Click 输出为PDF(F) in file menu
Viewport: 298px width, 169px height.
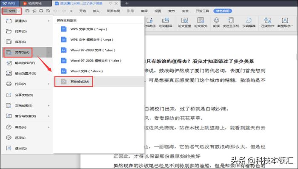coord(26,63)
